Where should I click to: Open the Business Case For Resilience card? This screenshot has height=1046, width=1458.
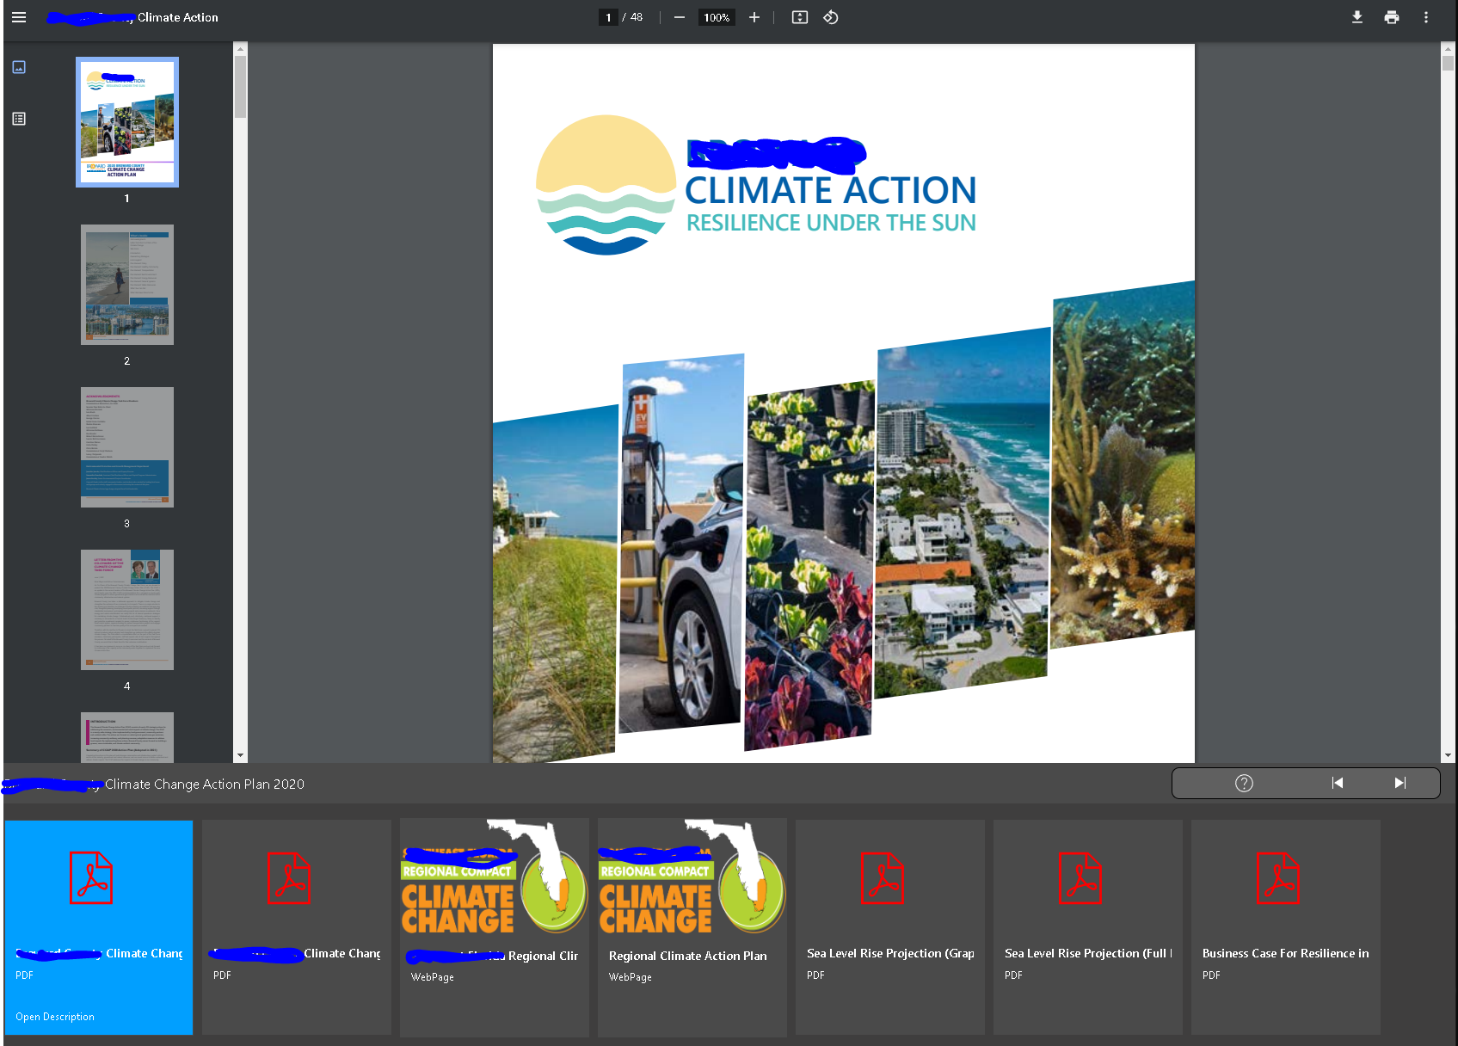pyautogui.click(x=1286, y=927)
